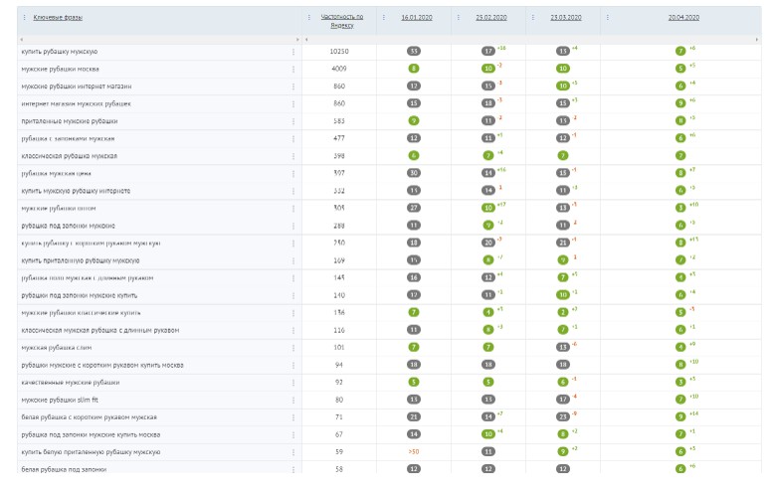This screenshot has width=771, height=495.
Task: Click keyword мужские рубашки интернет магазин
Action: 76,85
